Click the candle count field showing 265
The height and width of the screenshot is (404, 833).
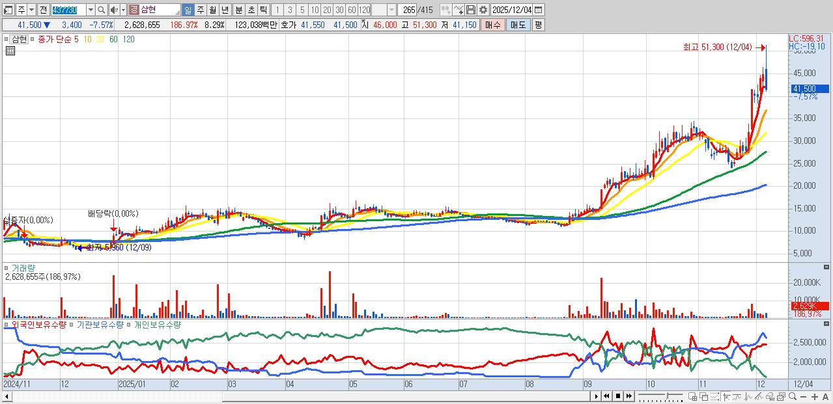tap(406, 10)
